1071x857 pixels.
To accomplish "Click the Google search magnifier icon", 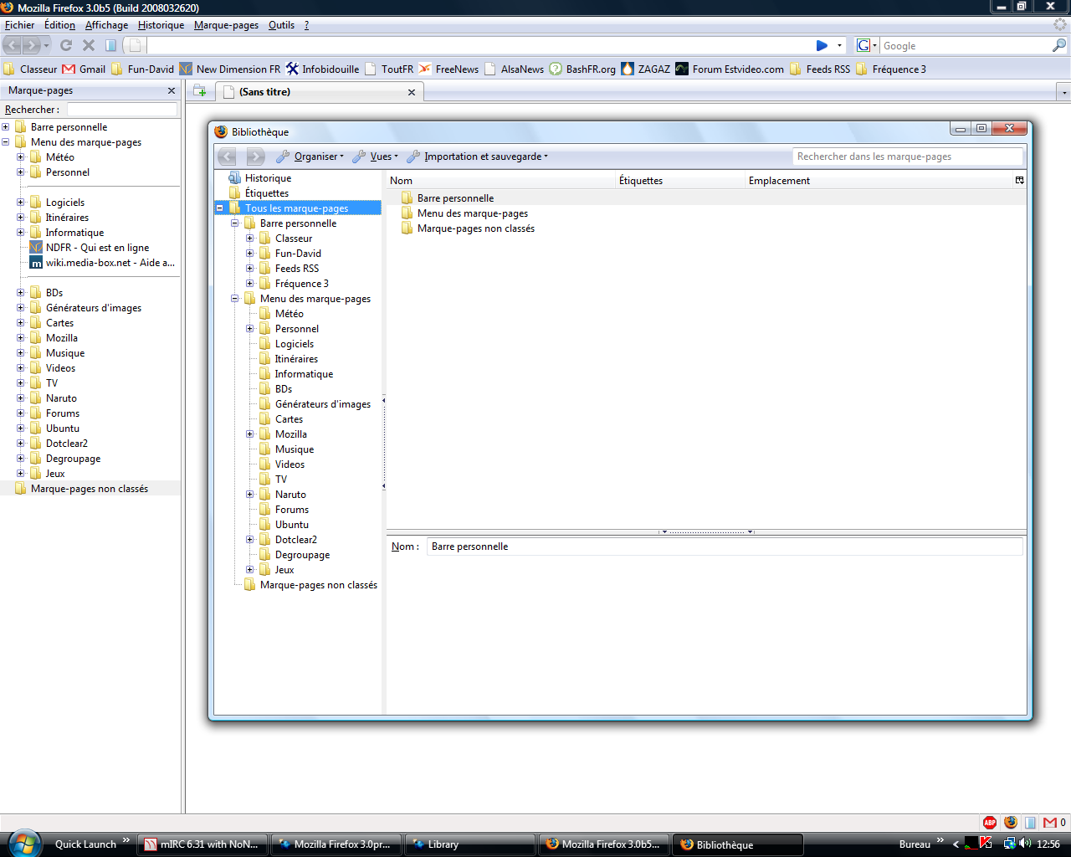I will [x=1058, y=45].
